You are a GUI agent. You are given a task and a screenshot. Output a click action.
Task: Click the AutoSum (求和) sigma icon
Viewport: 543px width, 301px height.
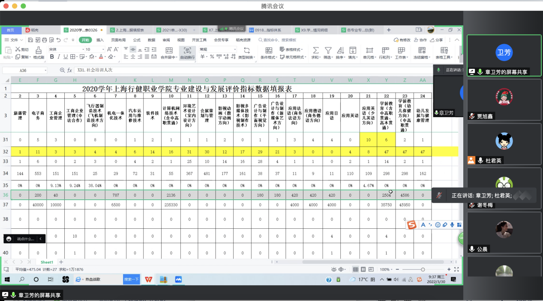[x=315, y=50]
